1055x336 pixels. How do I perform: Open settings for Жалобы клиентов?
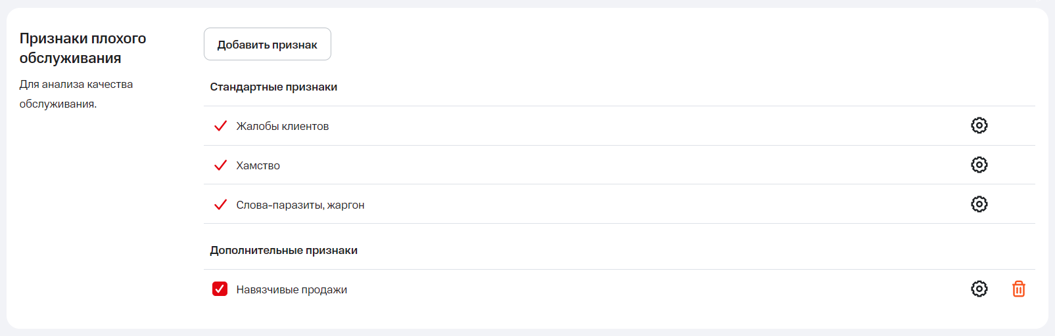(979, 125)
